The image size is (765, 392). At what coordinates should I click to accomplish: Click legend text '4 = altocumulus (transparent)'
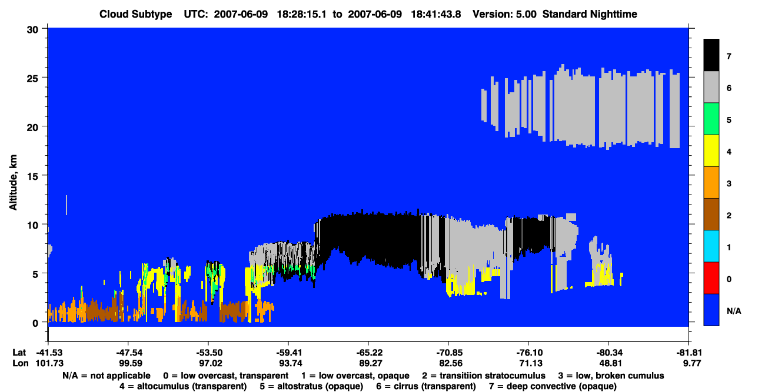point(183,386)
